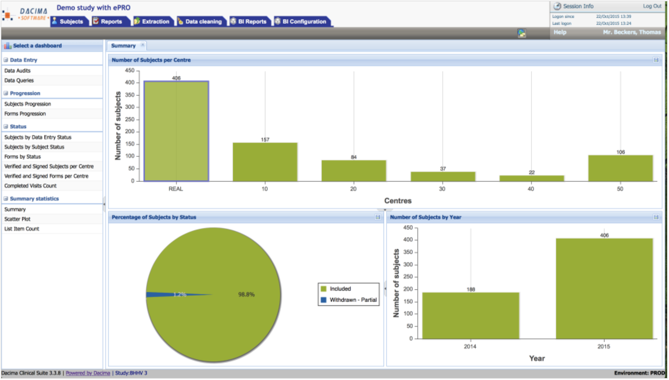The width and height of the screenshot is (669, 380).
Task: Click the Included legend color swatch
Action: click(x=323, y=289)
